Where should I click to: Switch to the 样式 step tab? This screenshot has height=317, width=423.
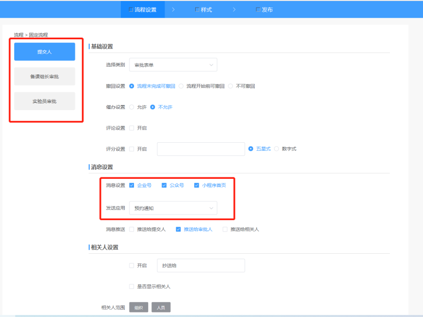tap(203, 10)
